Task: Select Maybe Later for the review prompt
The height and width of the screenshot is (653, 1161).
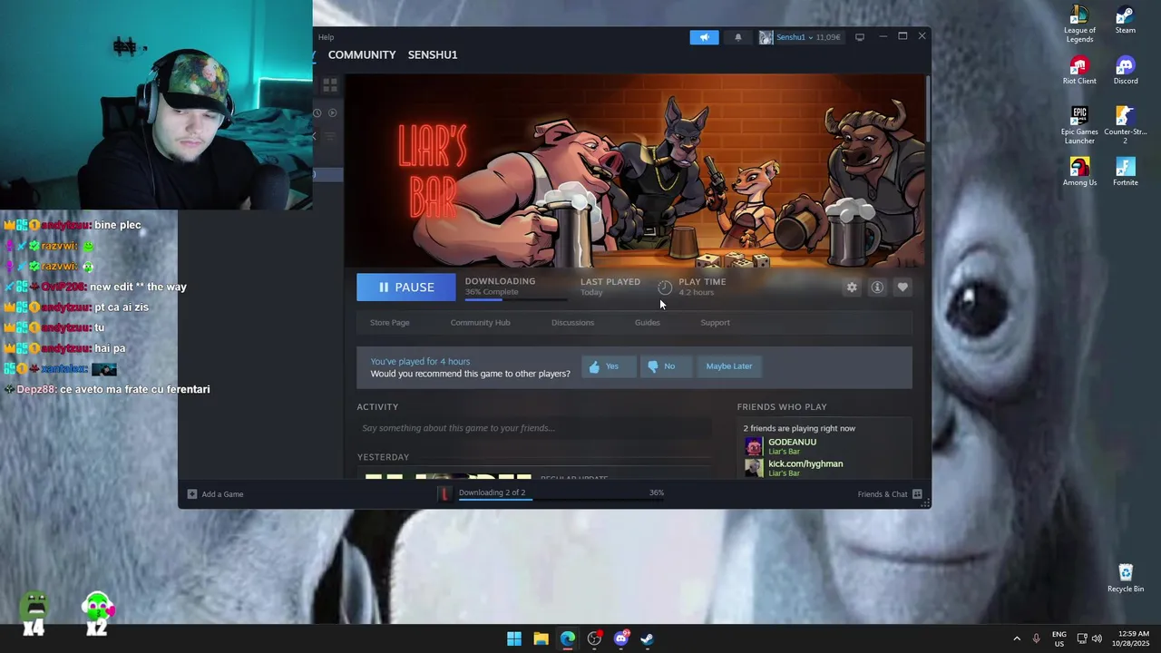Action: pos(729,366)
